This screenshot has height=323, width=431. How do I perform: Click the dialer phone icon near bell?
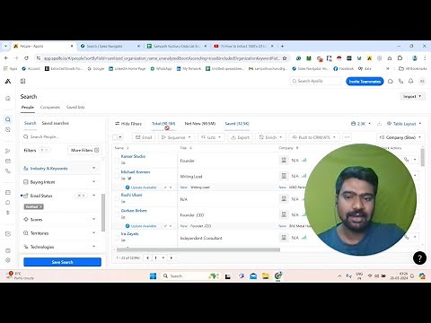point(400,81)
